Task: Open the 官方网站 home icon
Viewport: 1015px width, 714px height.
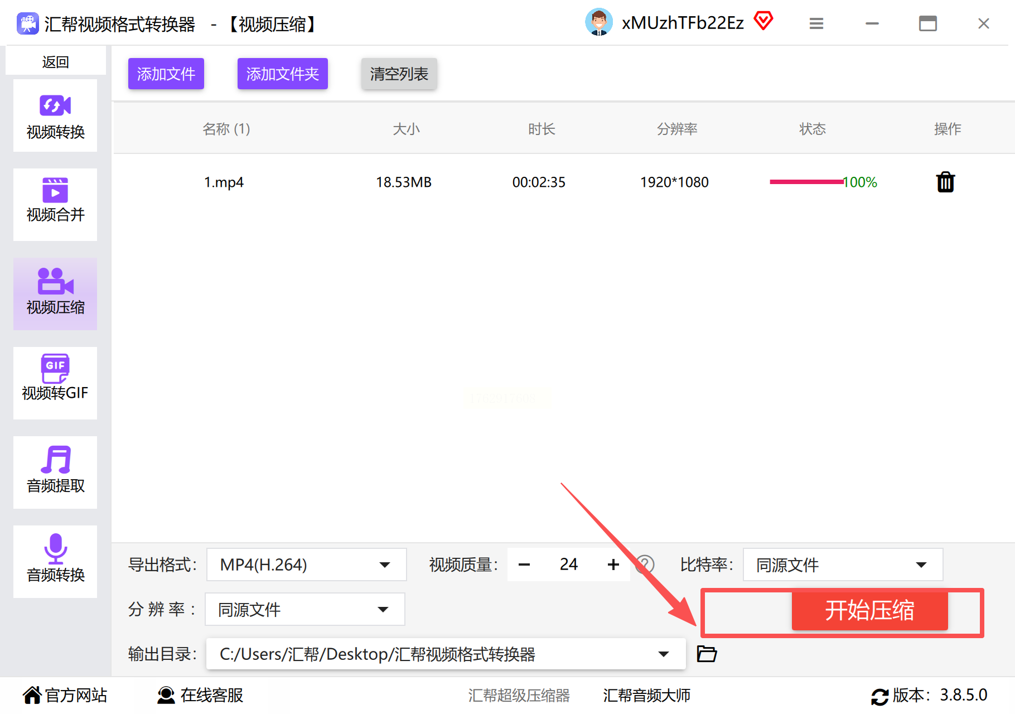Action: tap(32, 695)
